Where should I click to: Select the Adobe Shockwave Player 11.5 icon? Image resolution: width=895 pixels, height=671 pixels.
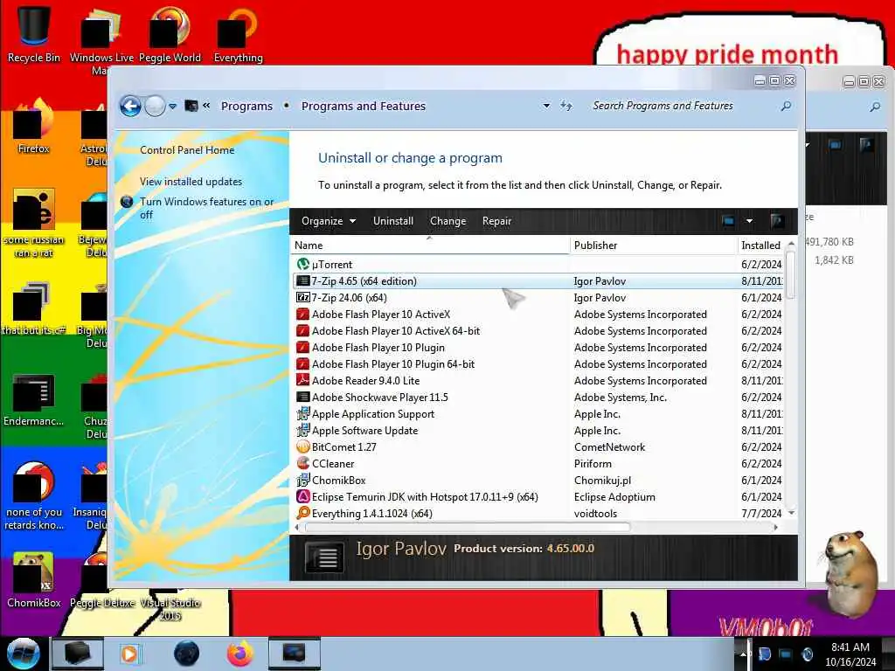tap(302, 398)
